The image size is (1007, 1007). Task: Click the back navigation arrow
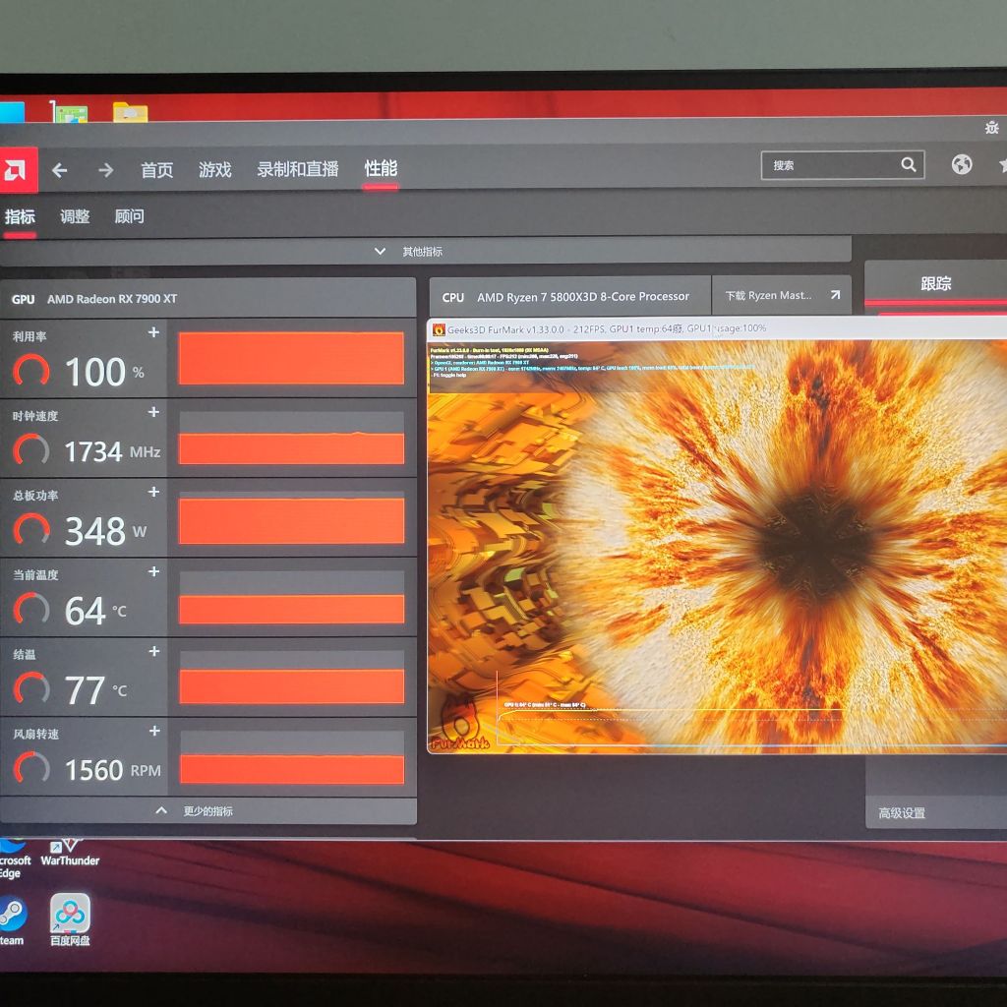coord(60,169)
